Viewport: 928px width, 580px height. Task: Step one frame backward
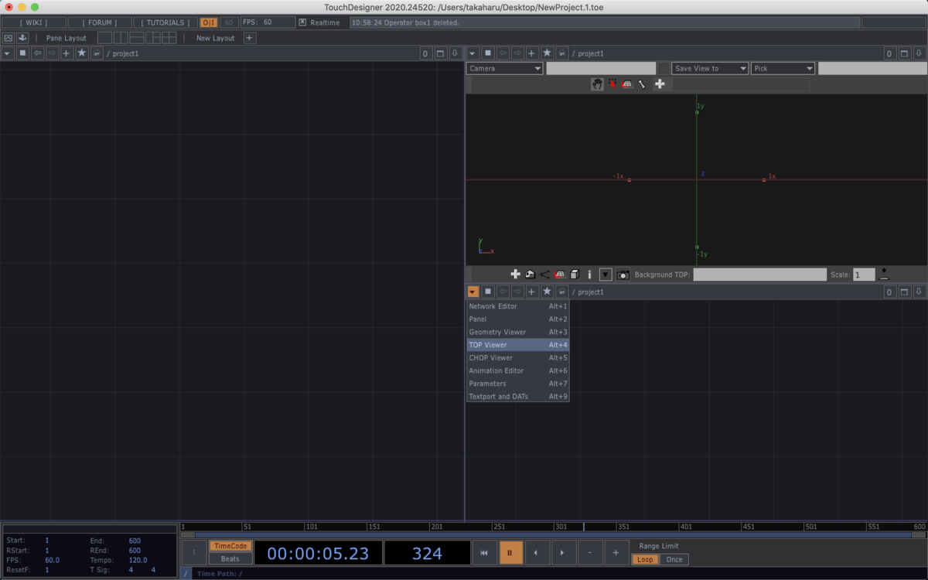[x=537, y=553]
